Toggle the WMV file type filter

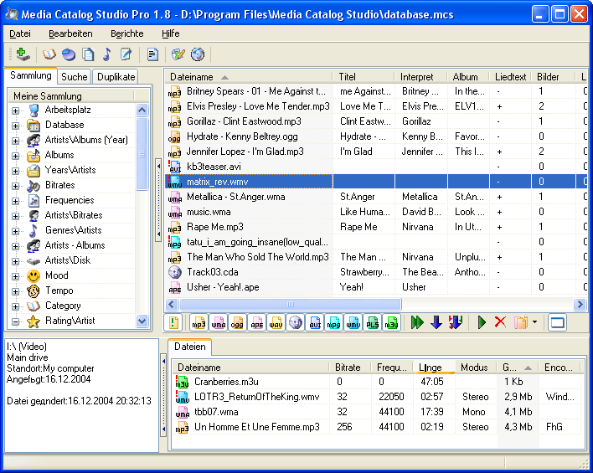[353, 323]
